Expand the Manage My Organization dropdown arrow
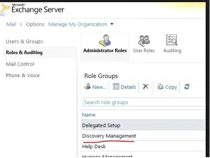Viewport: 210px width, 158px height. (x=112, y=24)
